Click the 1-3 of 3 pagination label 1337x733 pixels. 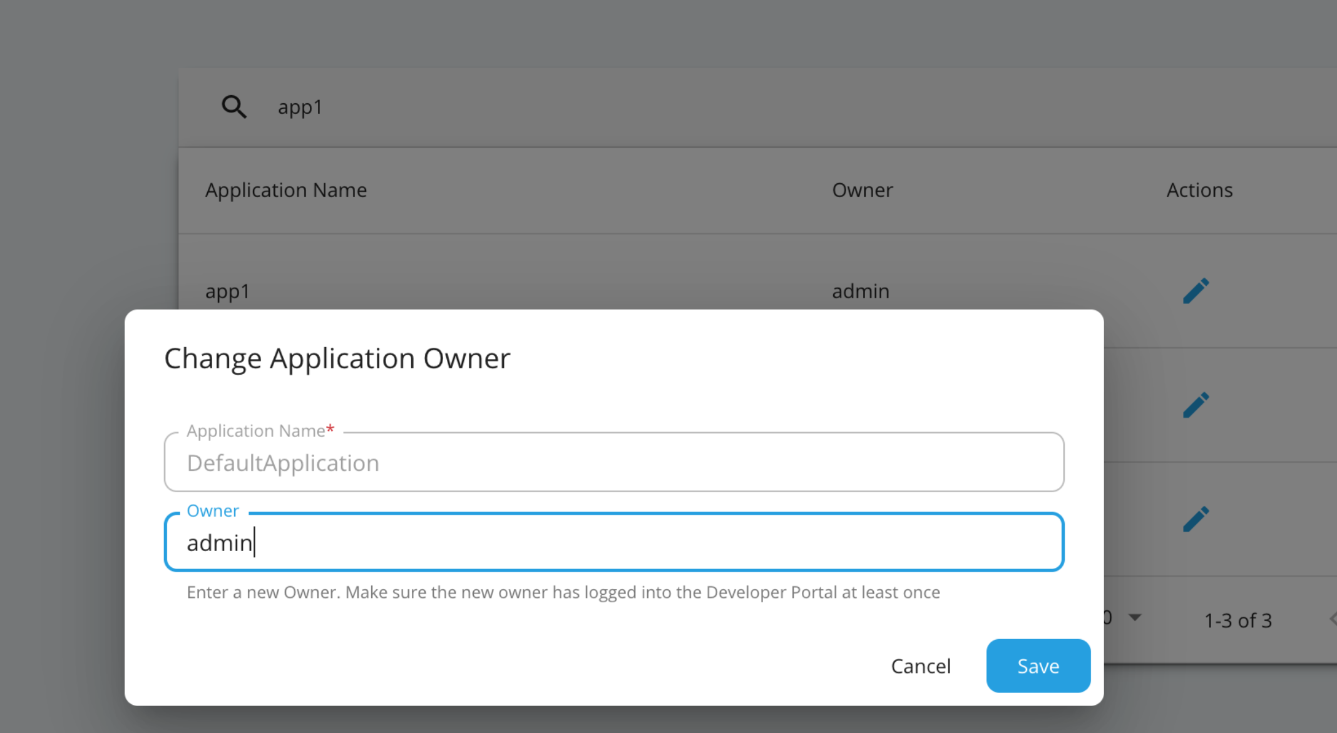[x=1237, y=620]
